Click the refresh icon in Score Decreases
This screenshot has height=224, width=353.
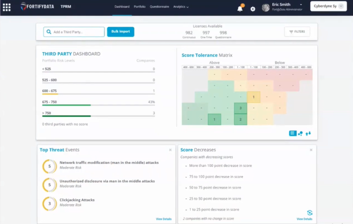[309, 213]
